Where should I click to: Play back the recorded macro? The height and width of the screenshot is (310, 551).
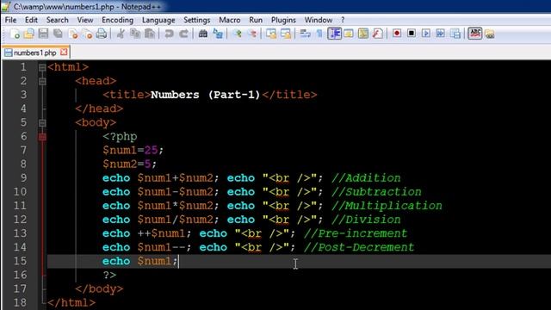coord(426,34)
